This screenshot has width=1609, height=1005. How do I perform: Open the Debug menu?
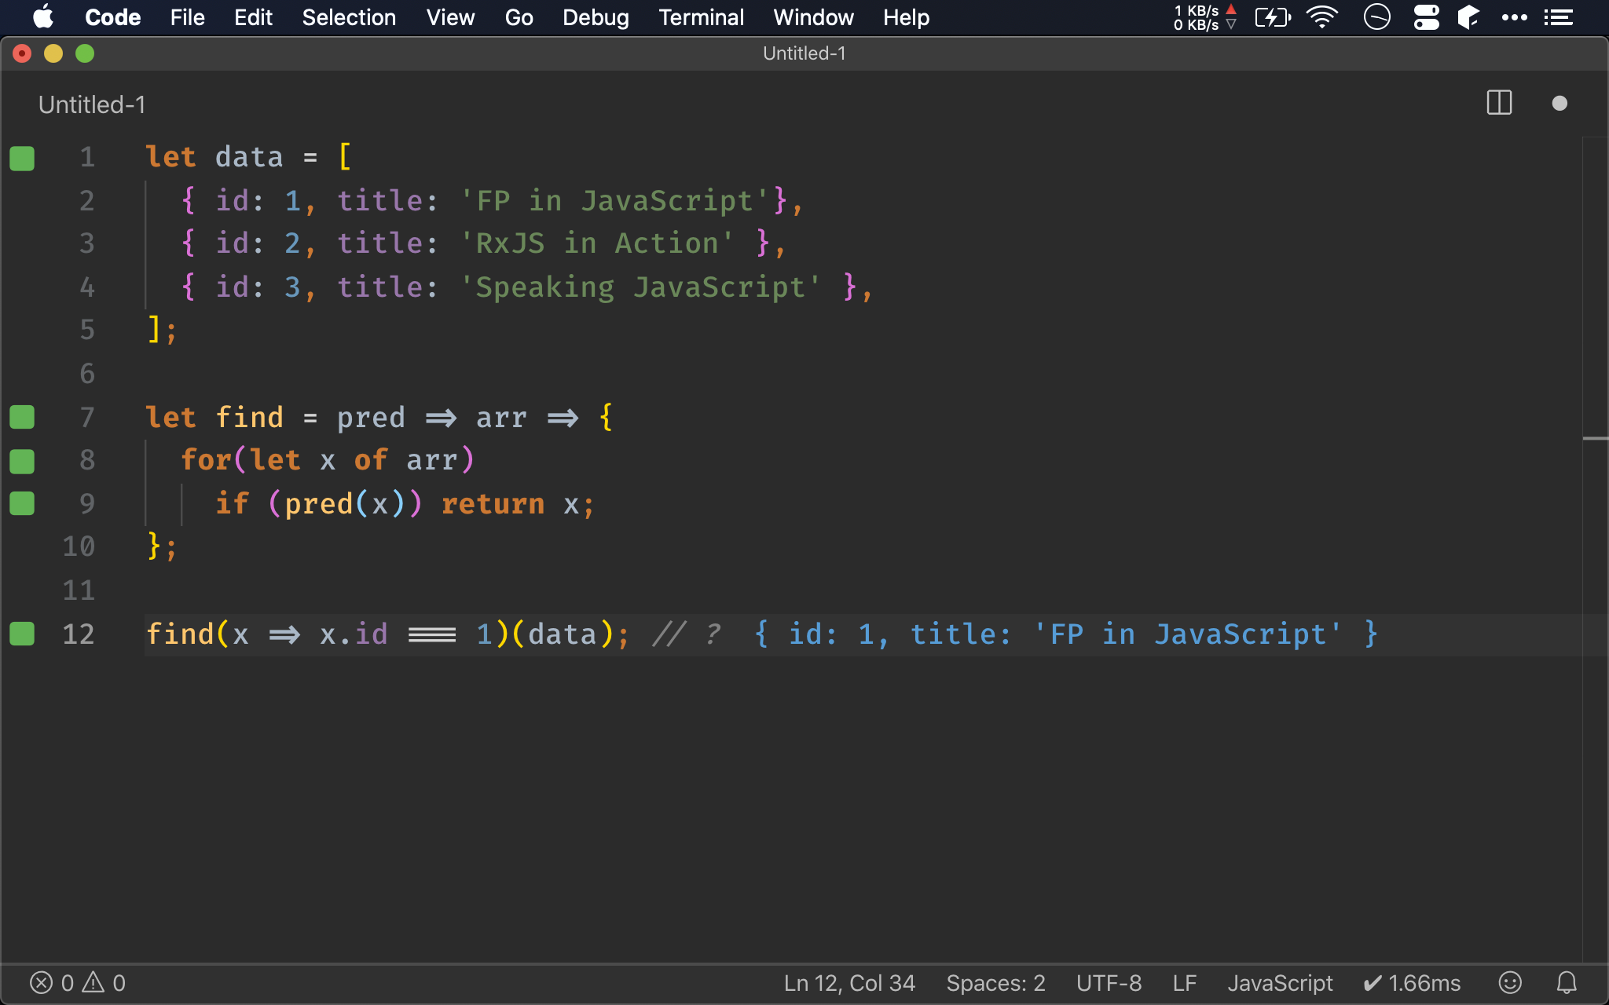click(596, 17)
